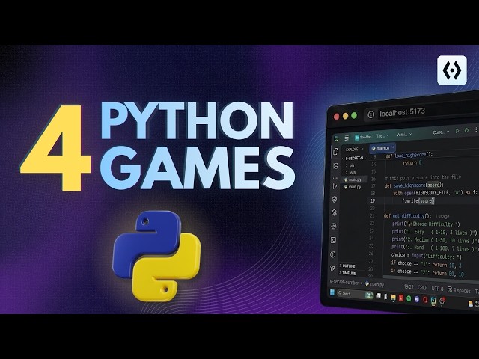Open the Explorer files icon in sidebar

tap(336, 151)
